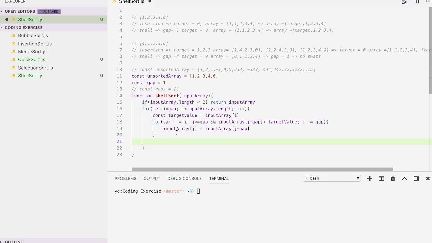Open the bash terminal selector dropdown
The height and width of the screenshot is (243, 432).
pyautogui.click(x=332, y=178)
